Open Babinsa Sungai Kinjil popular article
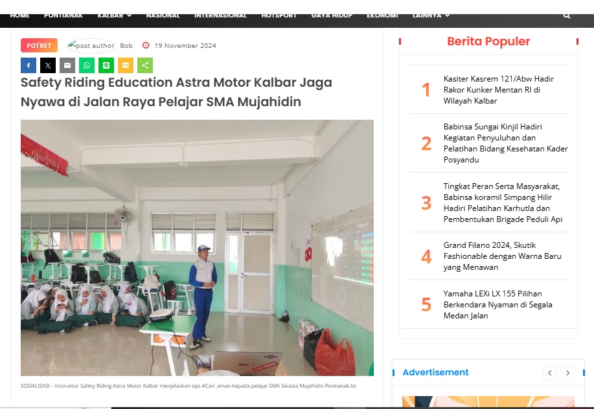The height and width of the screenshot is (409, 594). [506, 143]
